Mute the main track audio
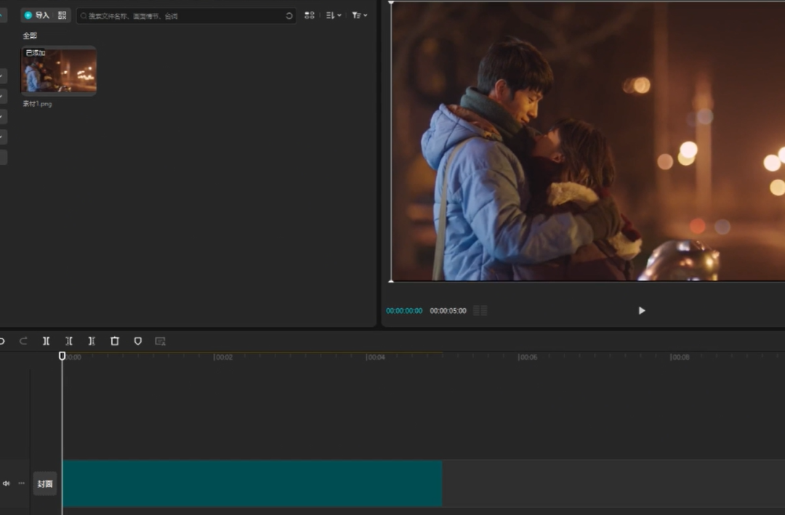Screen dimensions: 785x515 [7, 484]
